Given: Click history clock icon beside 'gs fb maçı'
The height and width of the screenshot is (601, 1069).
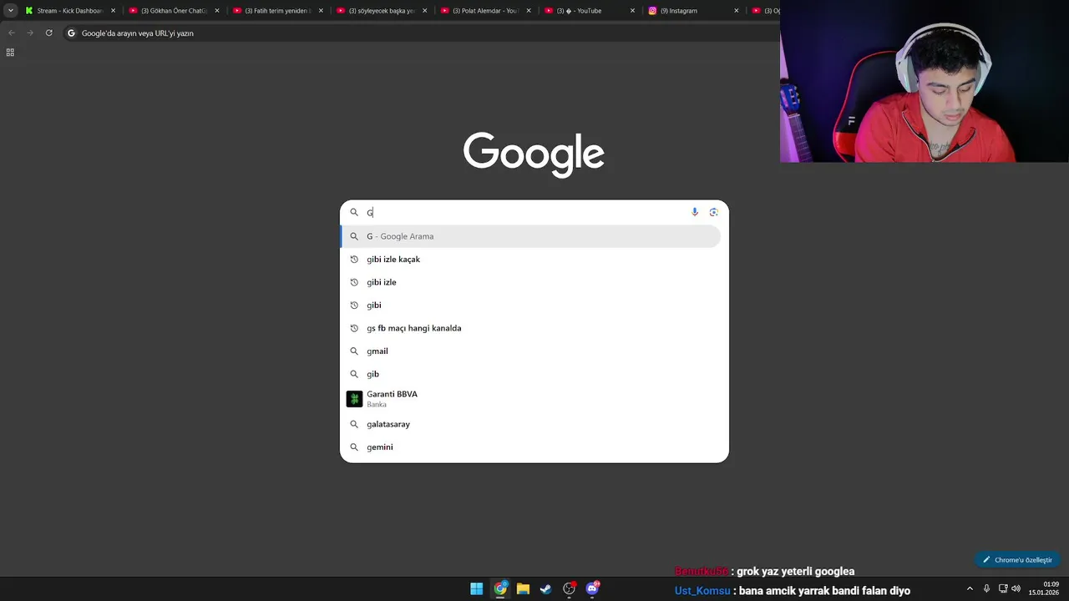Looking at the screenshot, I should [354, 328].
